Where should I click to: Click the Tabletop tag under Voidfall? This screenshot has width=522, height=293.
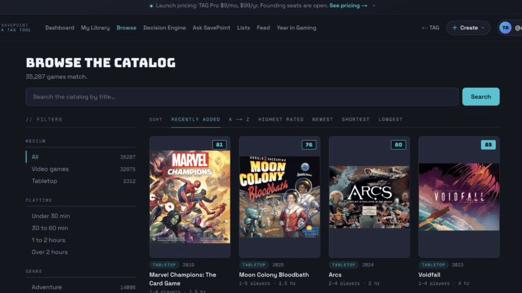click(433, 265)
